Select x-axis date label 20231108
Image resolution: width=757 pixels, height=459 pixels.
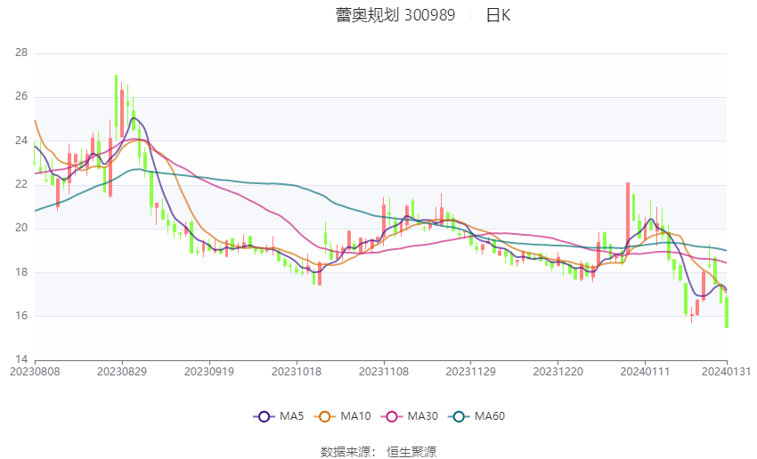[x=384, y=372]
